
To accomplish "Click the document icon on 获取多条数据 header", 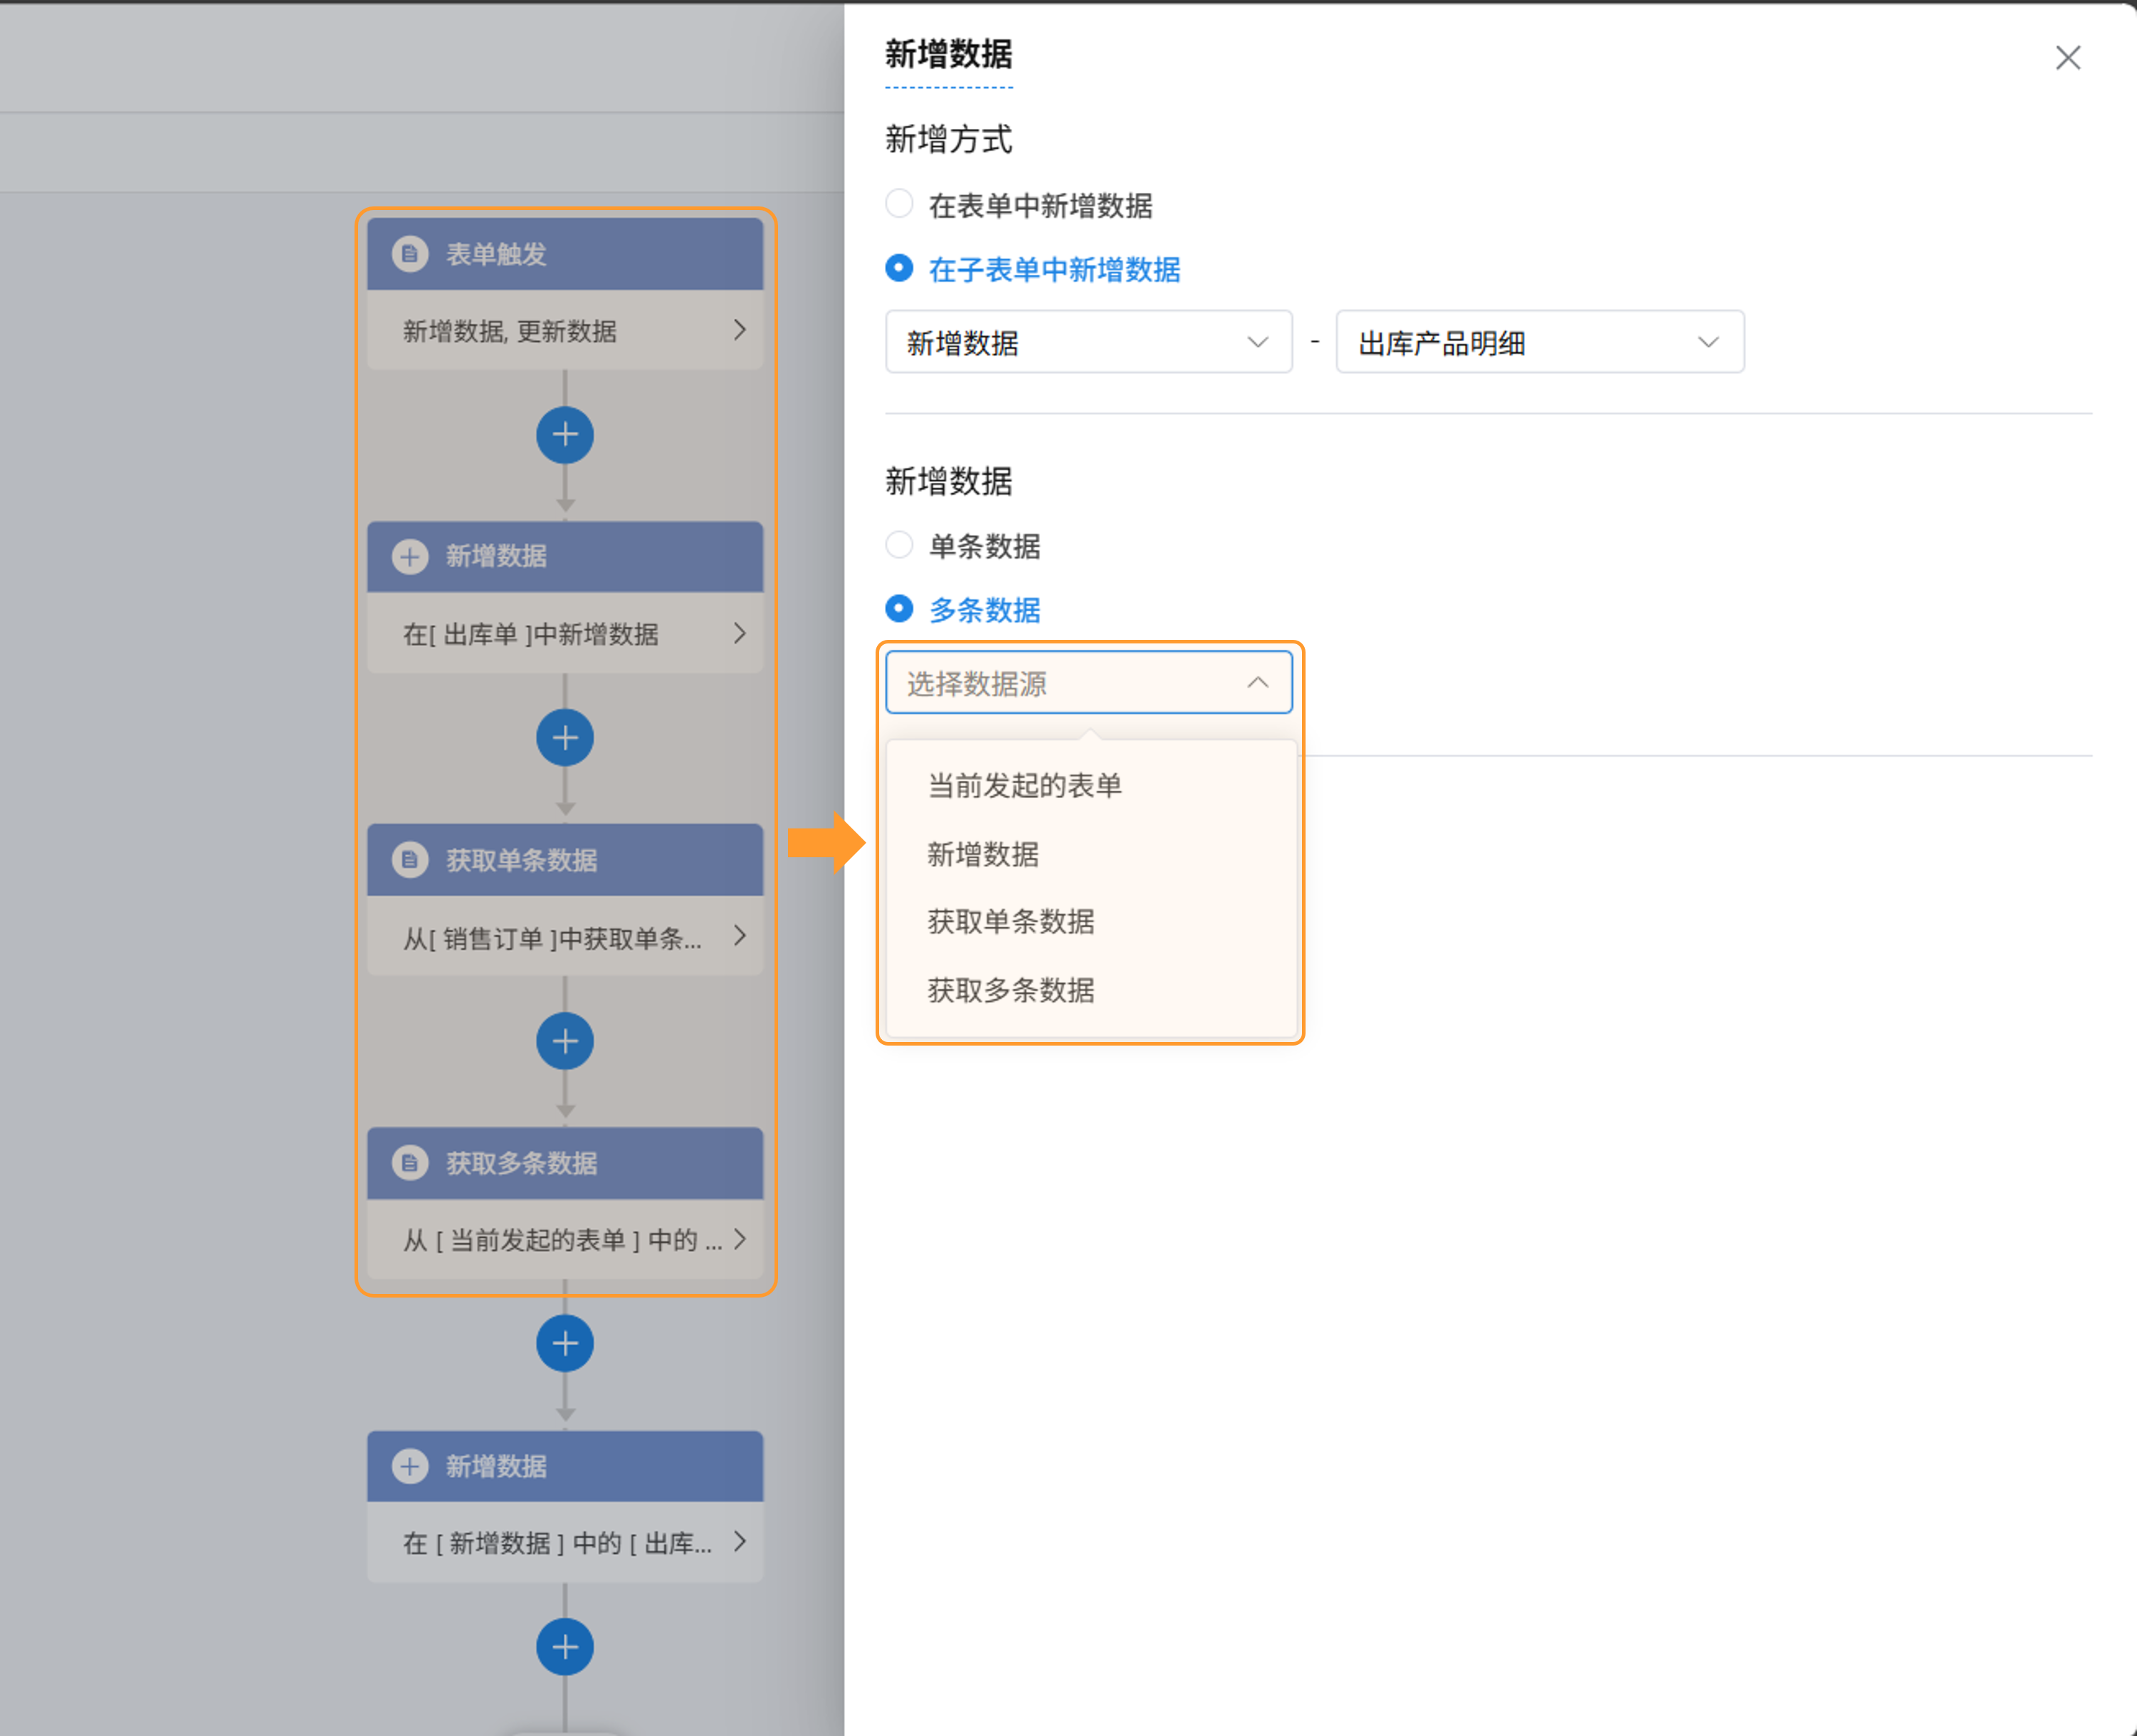I will pyautogui.click(x=410, y=1163).
